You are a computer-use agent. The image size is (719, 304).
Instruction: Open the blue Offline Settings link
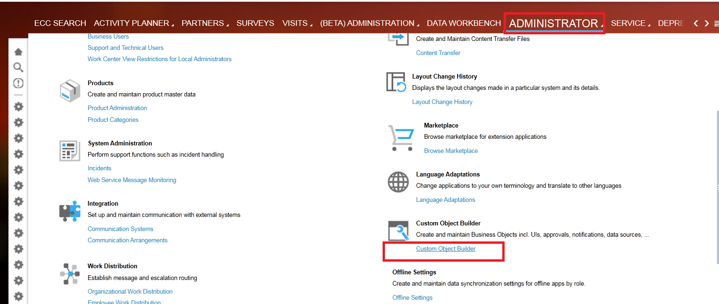pyautogui.click(x=412, y=297)
